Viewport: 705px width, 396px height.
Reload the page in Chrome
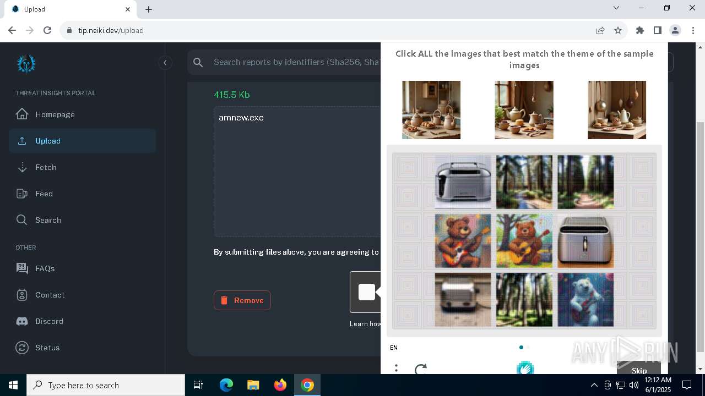point(47,30)
